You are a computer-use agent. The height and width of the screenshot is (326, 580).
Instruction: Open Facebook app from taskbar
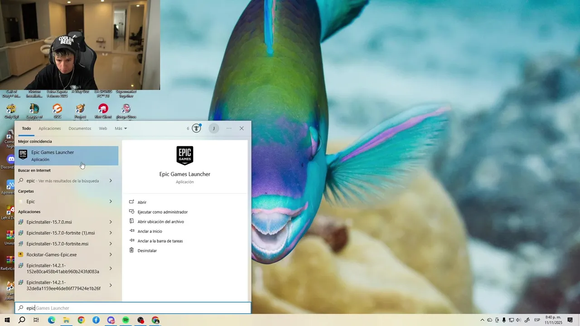point(96,320)
